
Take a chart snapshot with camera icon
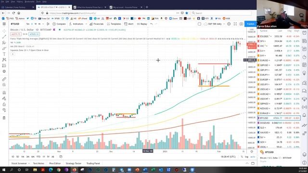coord(241,24)
